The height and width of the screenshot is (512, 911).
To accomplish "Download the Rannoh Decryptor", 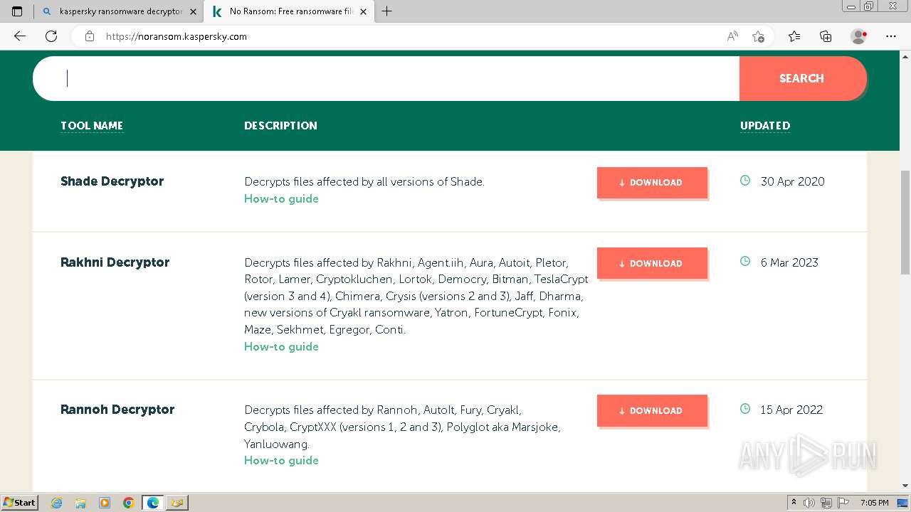I will 652,410.
